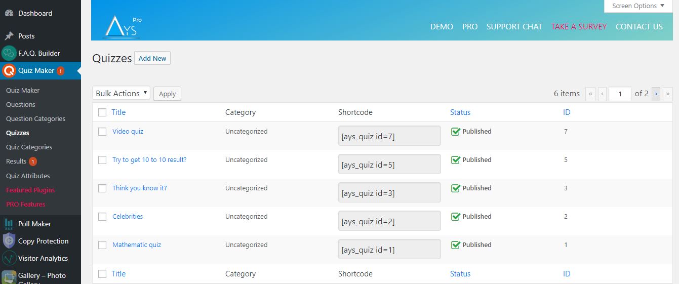Toggle select-all checkbox in table header

pos(102,112)
